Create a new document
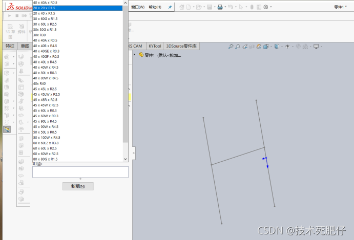The image size is (354, 240). 189,7
